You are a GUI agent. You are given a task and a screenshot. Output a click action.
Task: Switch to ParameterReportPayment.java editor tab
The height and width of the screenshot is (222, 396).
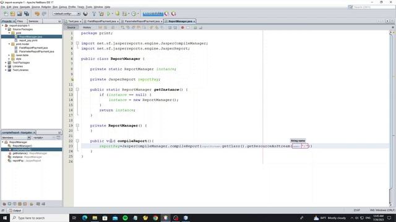pyautogui.click(x=142, y=22)
